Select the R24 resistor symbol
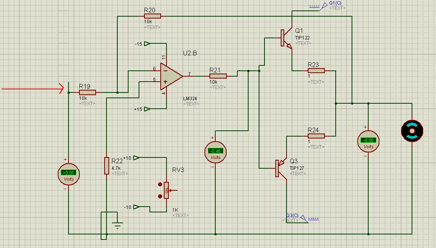 click(316, 136)
